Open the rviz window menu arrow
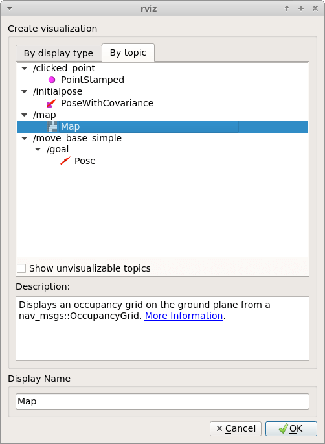325x444 pixels. click(x=10, y=8)
